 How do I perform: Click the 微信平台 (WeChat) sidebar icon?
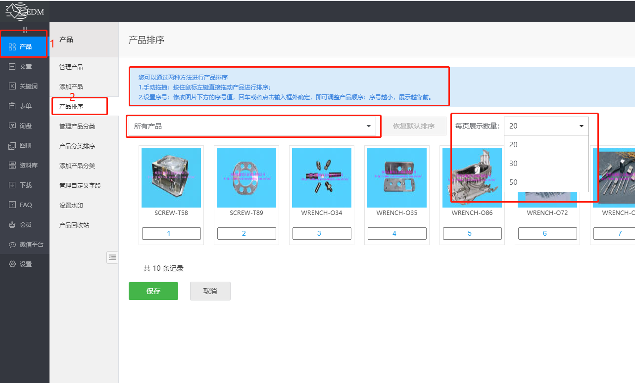[24, 244]
